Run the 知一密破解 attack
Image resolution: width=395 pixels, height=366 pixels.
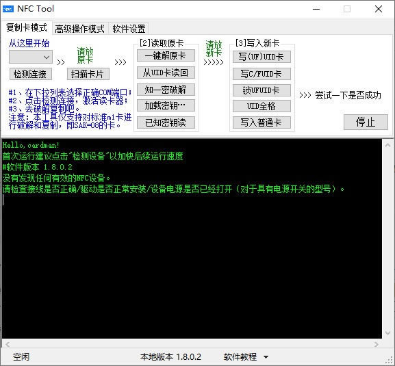click(166, 90)
